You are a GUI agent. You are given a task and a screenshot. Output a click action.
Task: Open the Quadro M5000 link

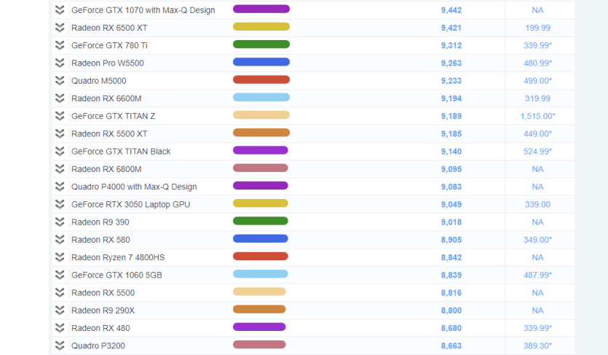click(99, 81)
